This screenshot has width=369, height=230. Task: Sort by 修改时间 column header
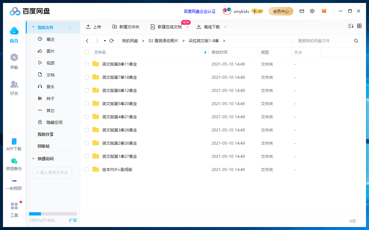pyautogui.click(x=219, y=52)
